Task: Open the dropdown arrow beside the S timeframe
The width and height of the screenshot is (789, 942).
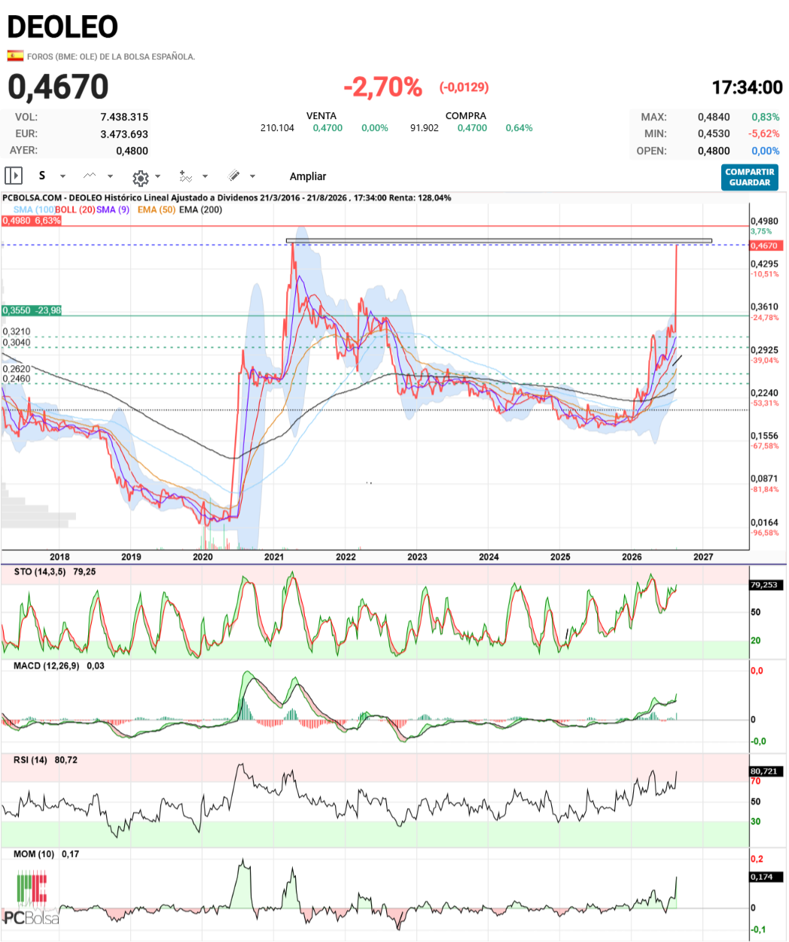Action: click(62, 176)
